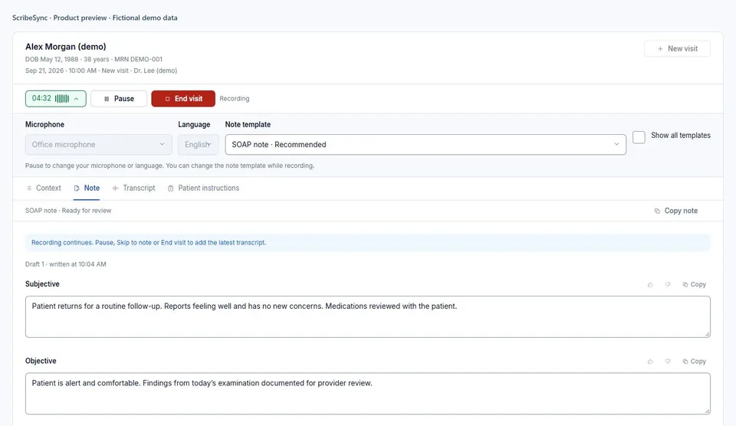736x426 pixels.
Task: Thumbs down the Subjective section
Action: pos(668,284)
